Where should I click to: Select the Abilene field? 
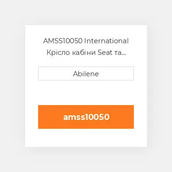[86, 73]
